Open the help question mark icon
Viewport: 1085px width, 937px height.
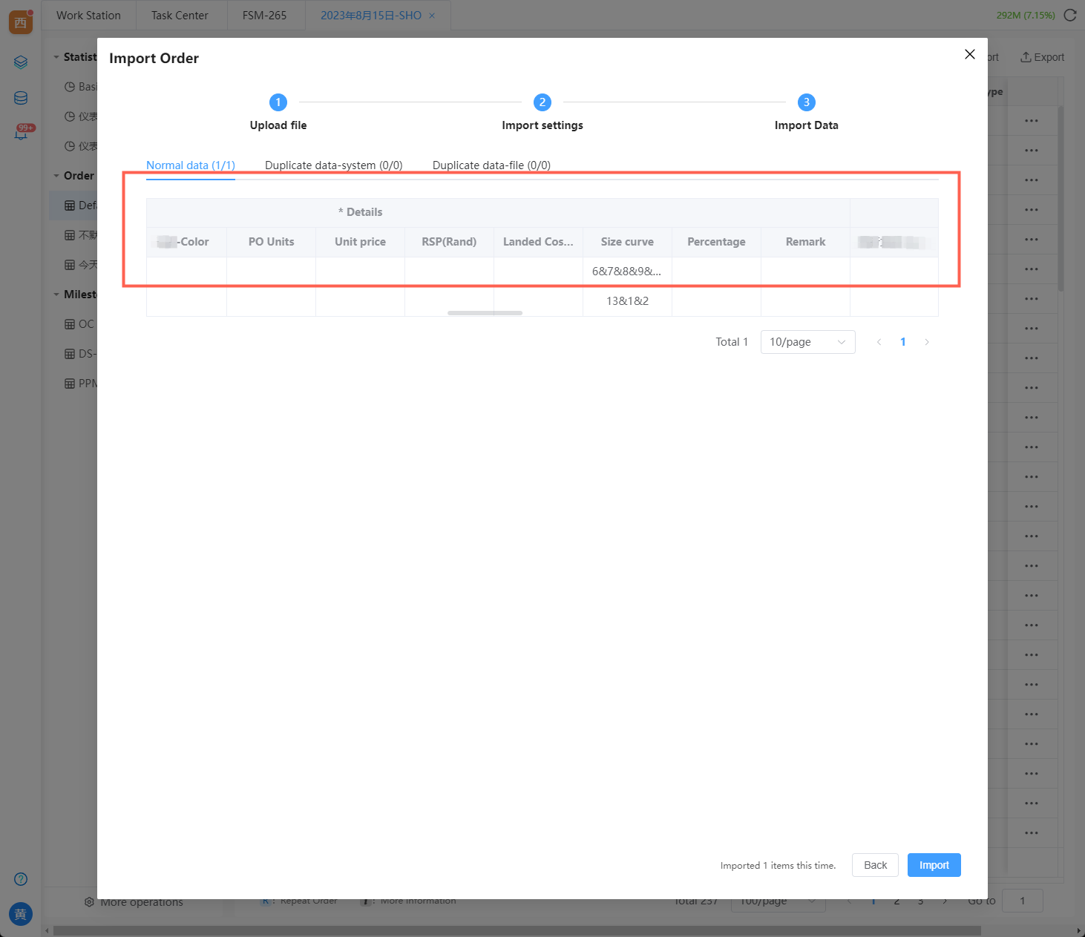pos(21,879)
